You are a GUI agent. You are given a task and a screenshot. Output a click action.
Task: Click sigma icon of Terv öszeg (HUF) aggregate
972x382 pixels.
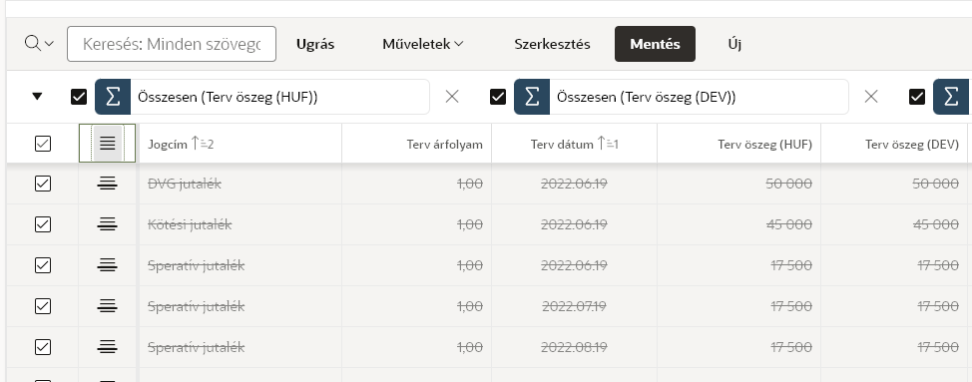(x=112, y=97)
